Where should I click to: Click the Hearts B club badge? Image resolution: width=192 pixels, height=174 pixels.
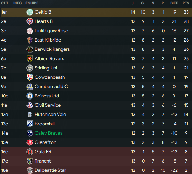pos(30,21)
